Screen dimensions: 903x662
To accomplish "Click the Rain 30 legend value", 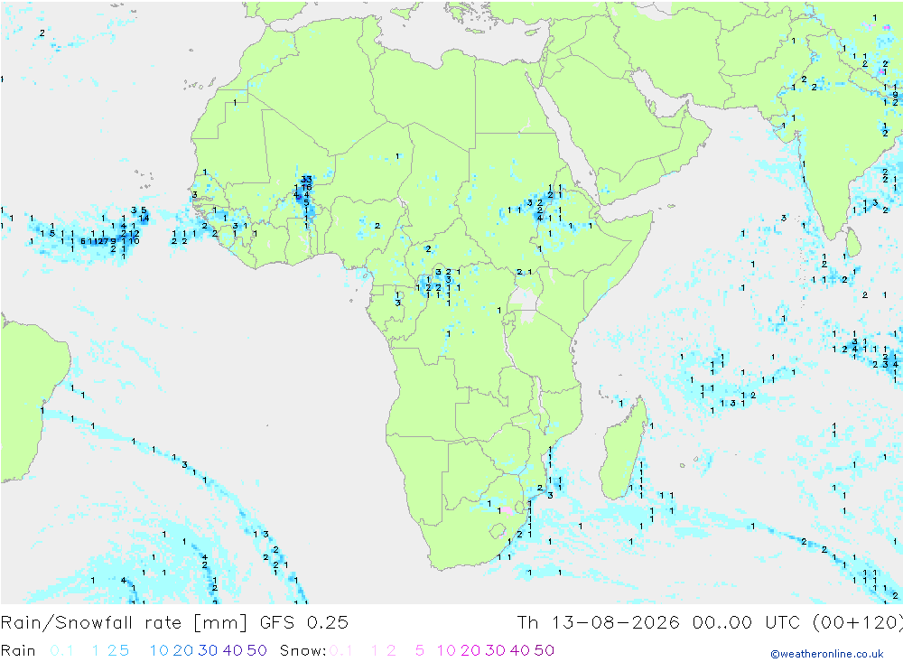I will pyautogui.click(x=208, y=650).
